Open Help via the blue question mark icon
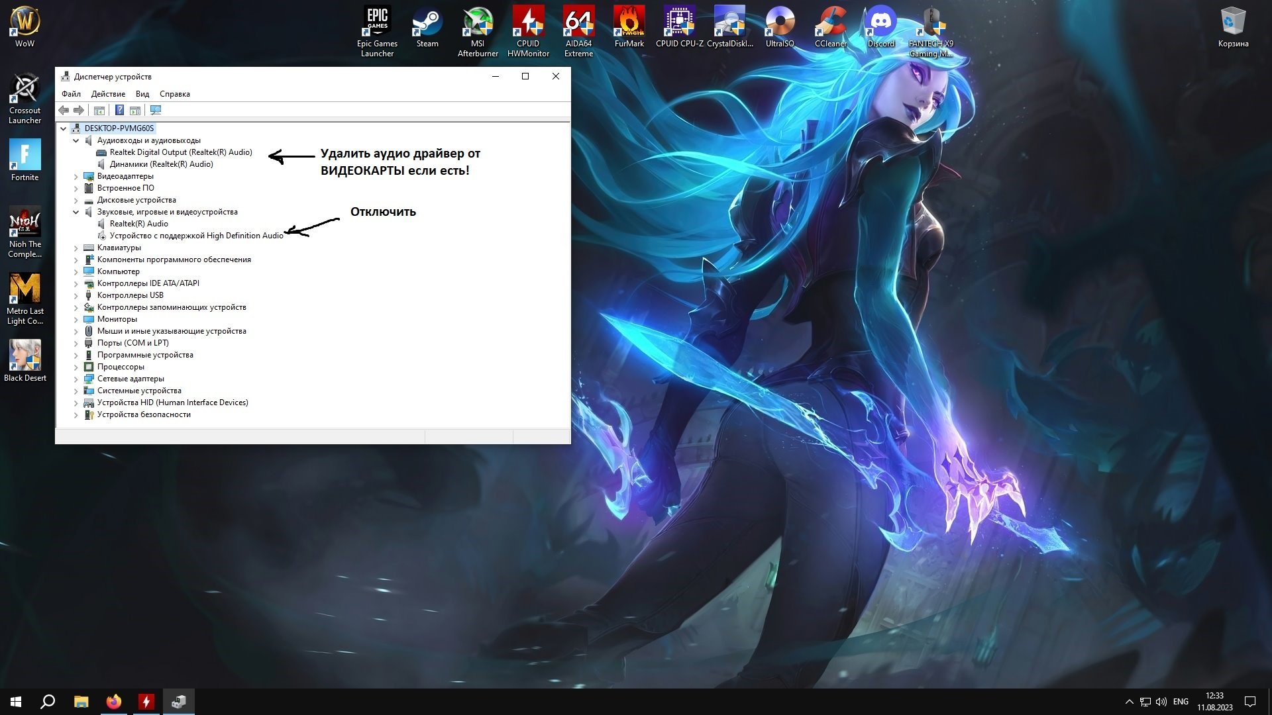1272x715 pixels. point(119,110)
